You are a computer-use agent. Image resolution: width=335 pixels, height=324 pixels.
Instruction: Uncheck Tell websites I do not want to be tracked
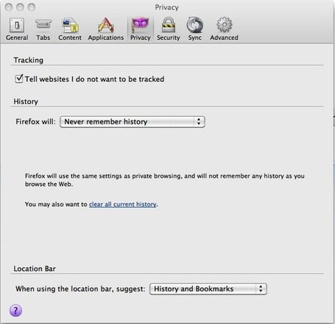point(19,79)
